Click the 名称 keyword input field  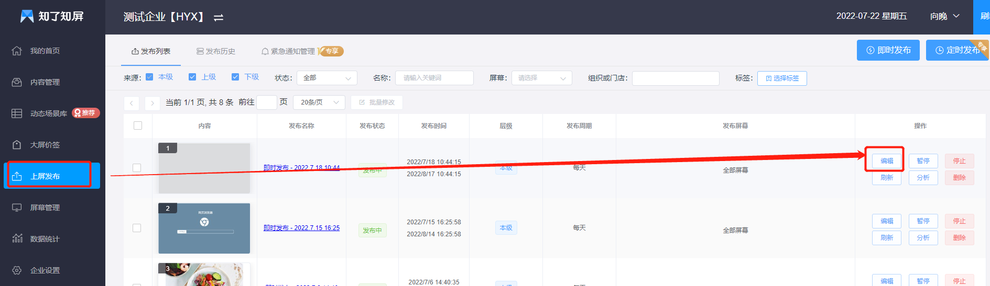click(434, 78)
